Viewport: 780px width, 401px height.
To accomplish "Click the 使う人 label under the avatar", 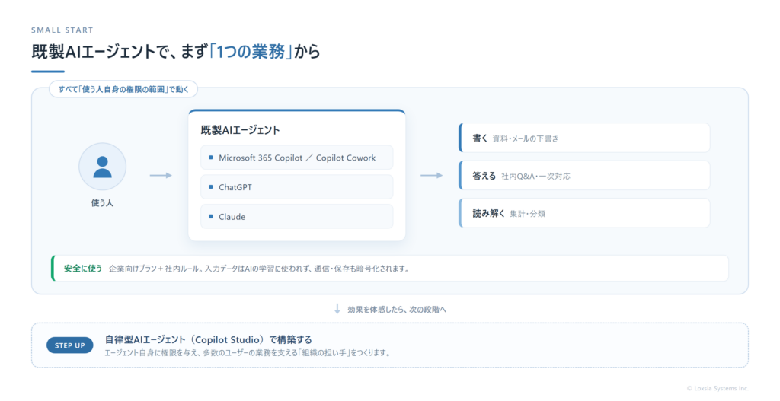I will [x=103, y=202].
